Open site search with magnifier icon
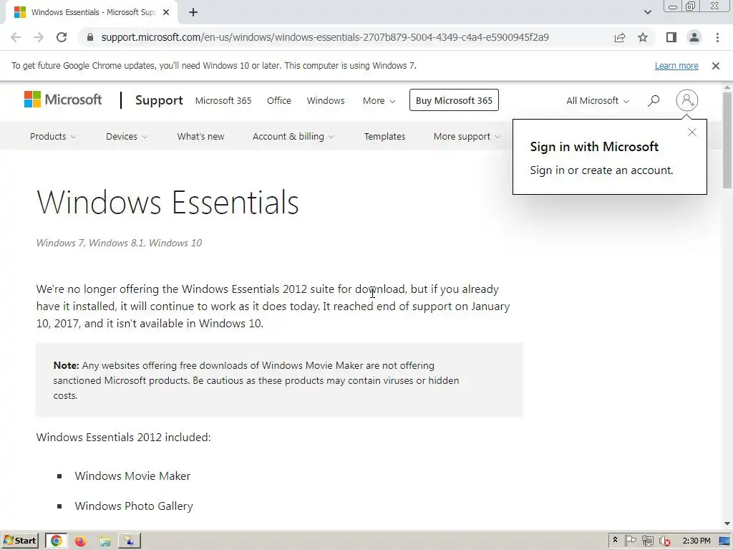The height and width of the screenshot is (550, 733). [x=654, y=100]
